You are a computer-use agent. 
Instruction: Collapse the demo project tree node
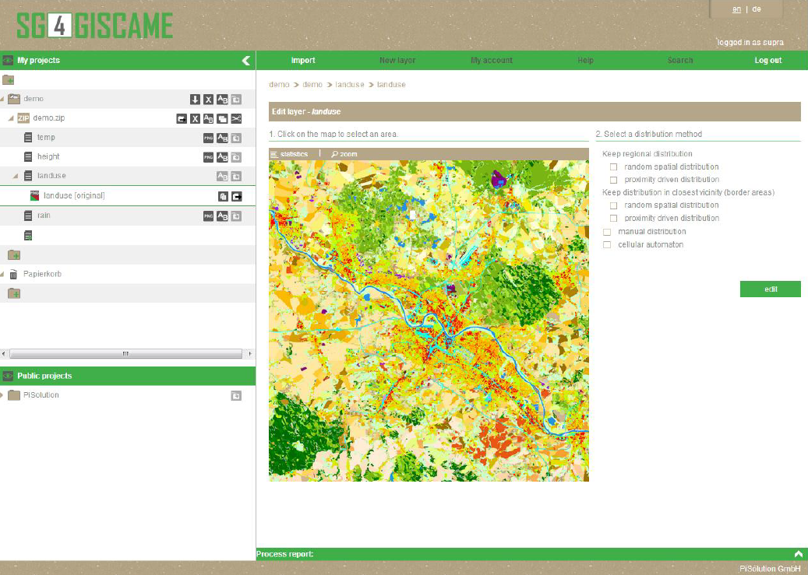(x=2, y=99)
